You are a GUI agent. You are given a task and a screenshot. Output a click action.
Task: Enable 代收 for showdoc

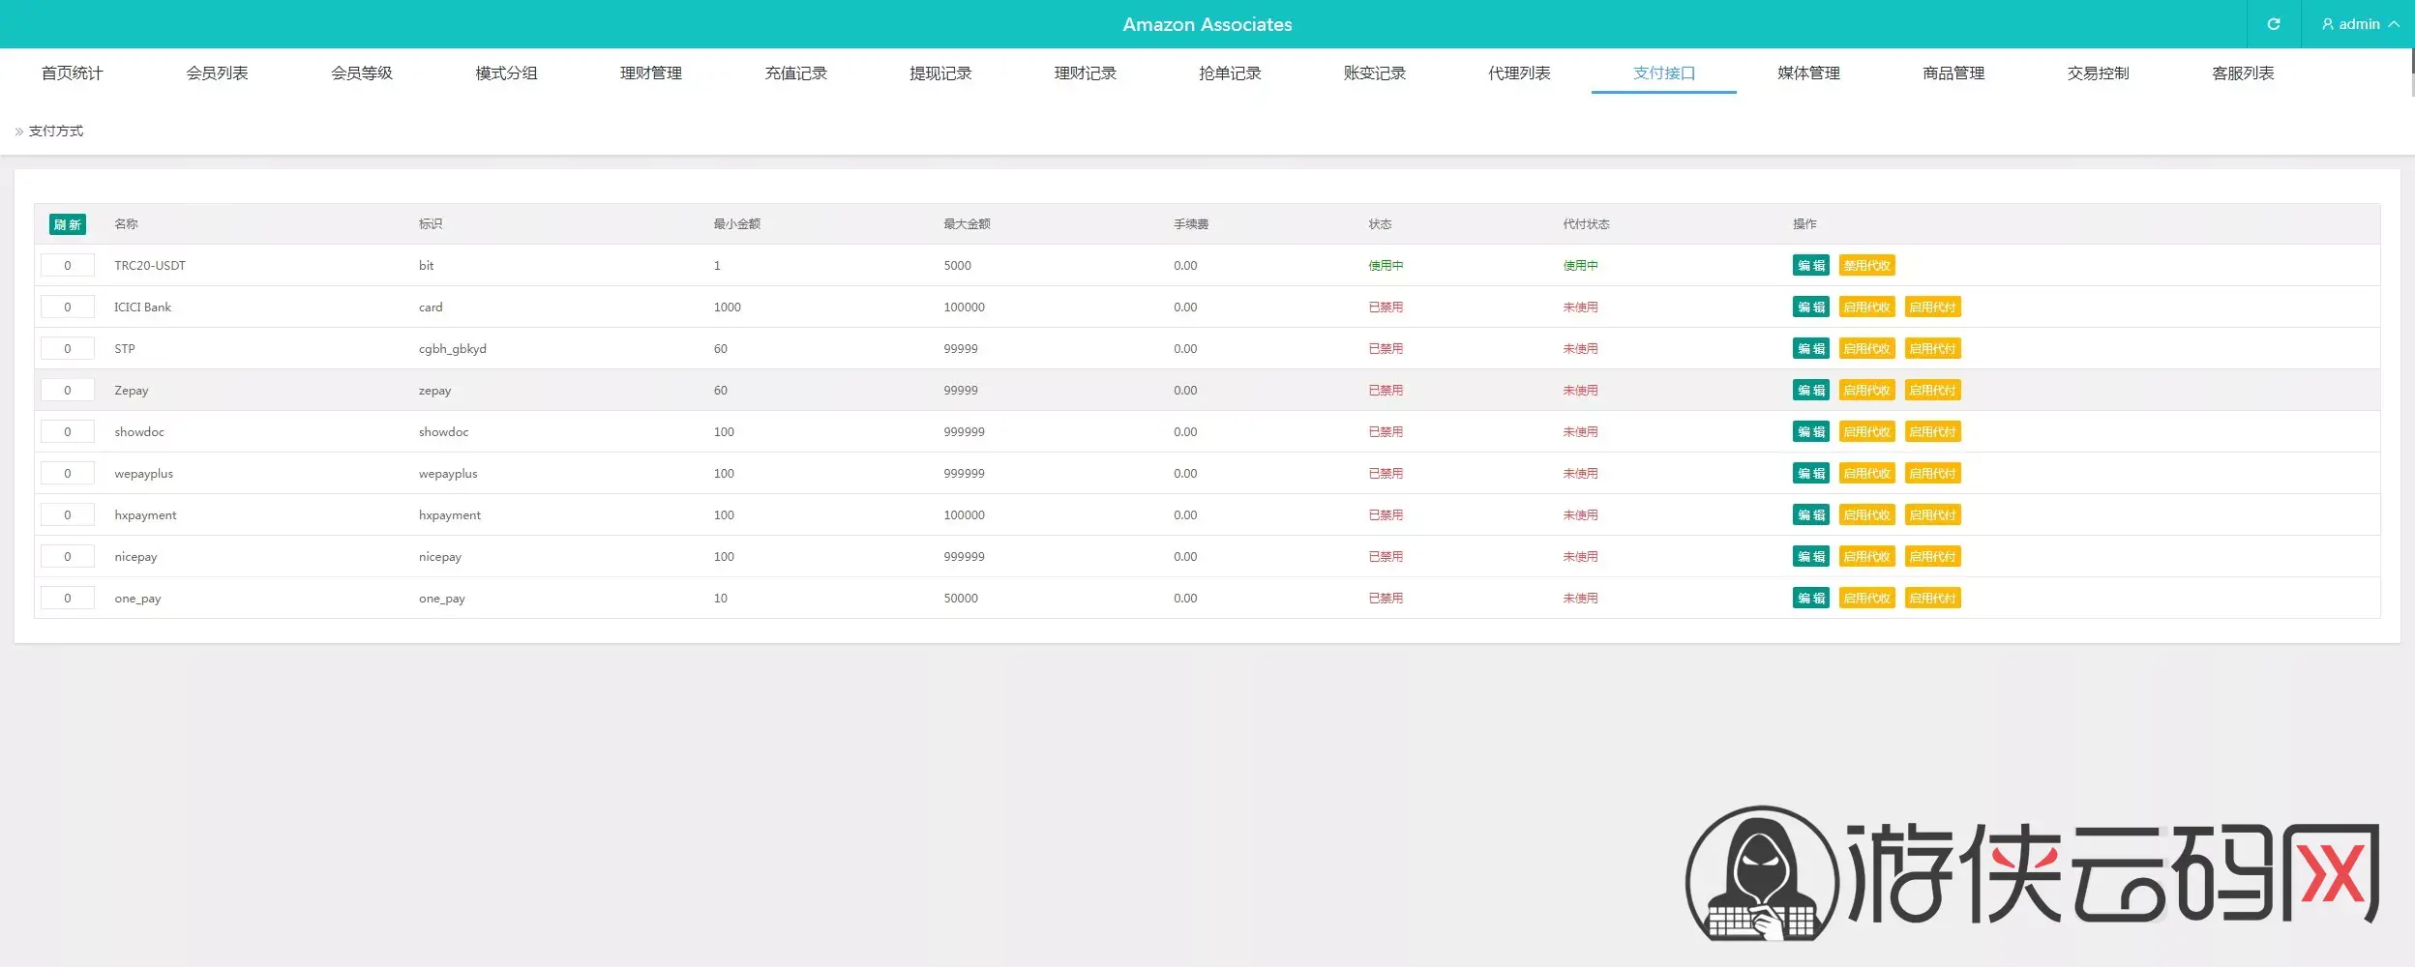coord(1867,431)
